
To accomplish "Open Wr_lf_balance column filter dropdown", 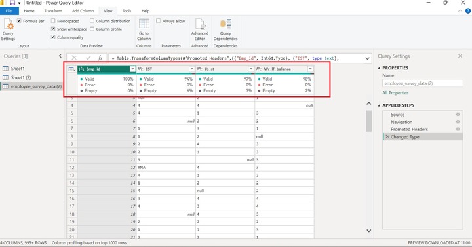I will pos(310,69).
